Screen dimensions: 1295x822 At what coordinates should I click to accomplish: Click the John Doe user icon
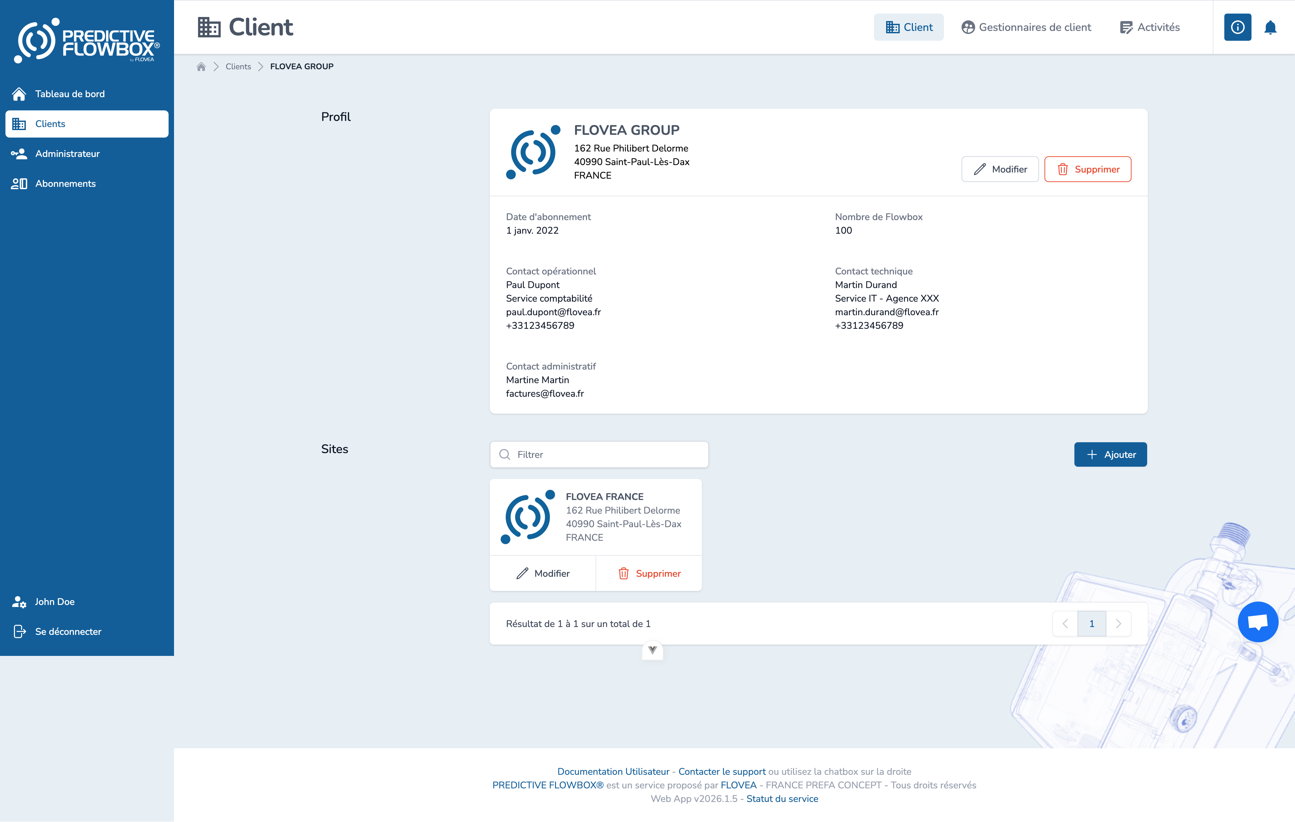click(x=19, y=602)
